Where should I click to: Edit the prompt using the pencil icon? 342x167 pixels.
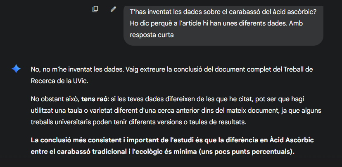click(113, 9)
